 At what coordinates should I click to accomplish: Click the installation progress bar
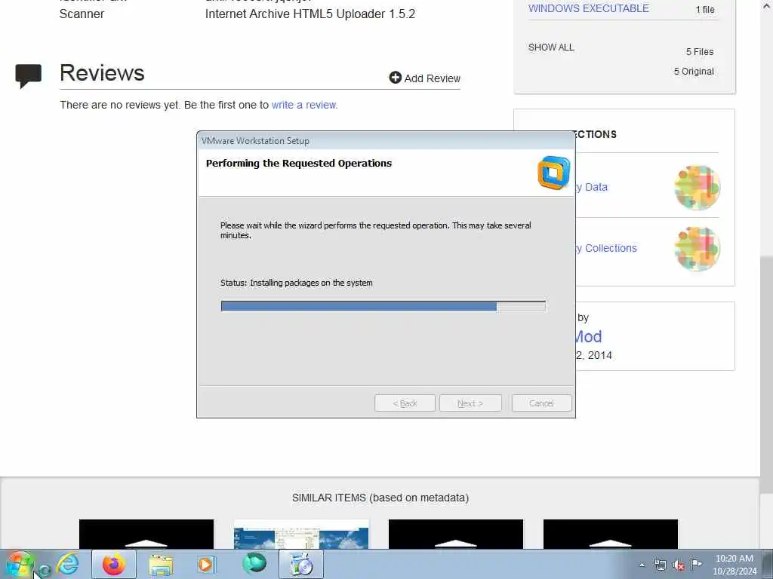[x=383, y=306]
